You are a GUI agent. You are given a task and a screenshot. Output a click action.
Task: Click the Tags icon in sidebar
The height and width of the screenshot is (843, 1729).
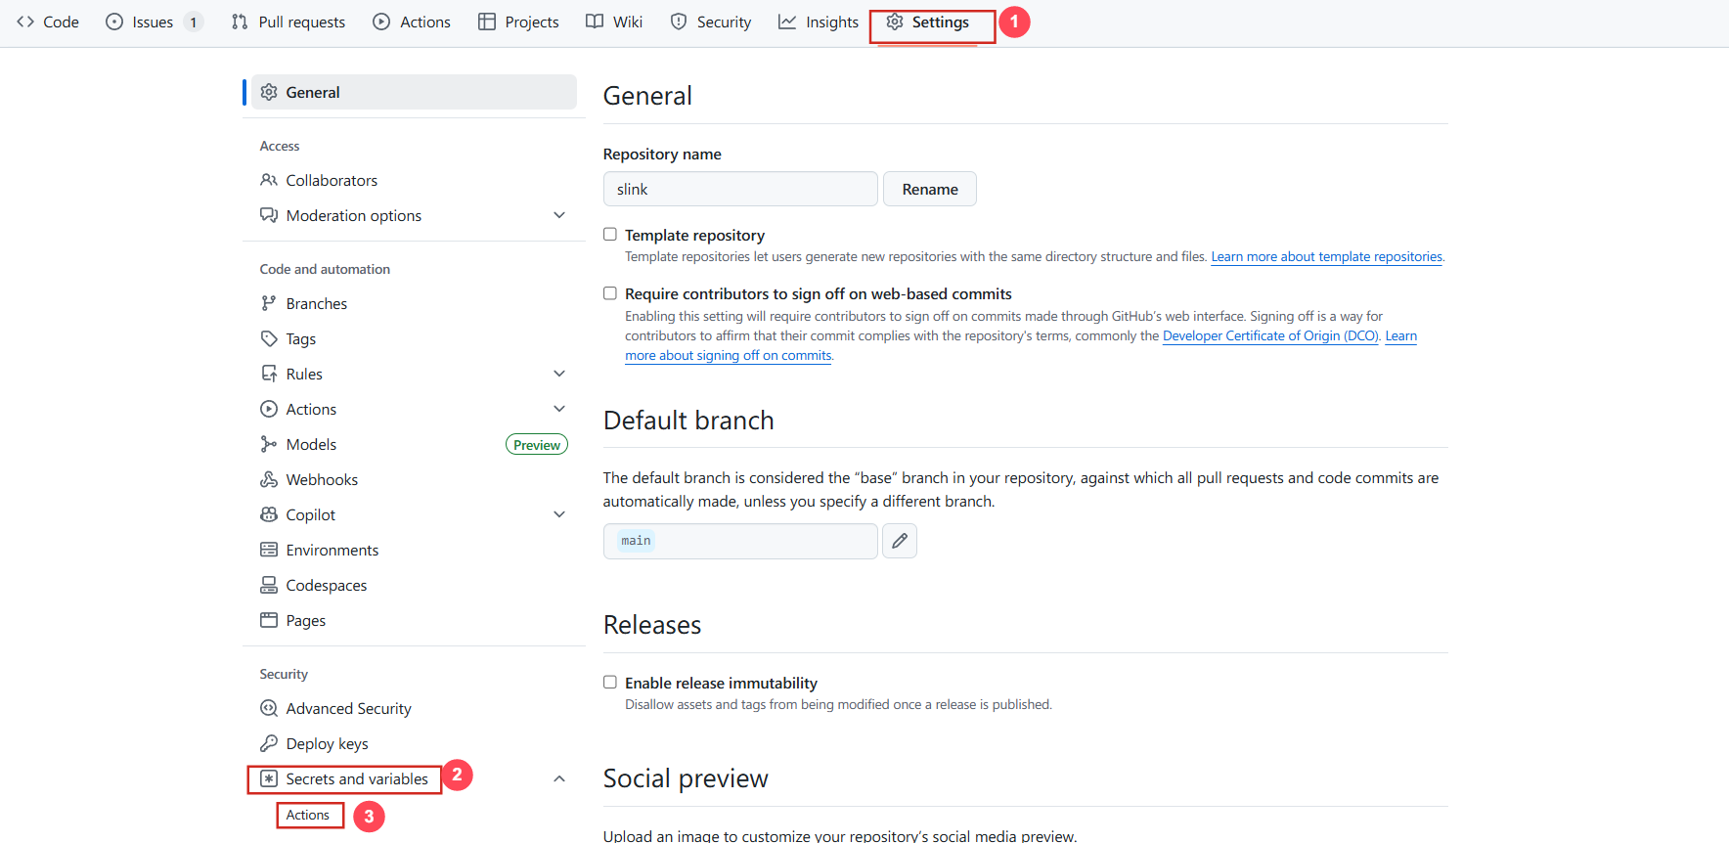[x=269, y=338]
